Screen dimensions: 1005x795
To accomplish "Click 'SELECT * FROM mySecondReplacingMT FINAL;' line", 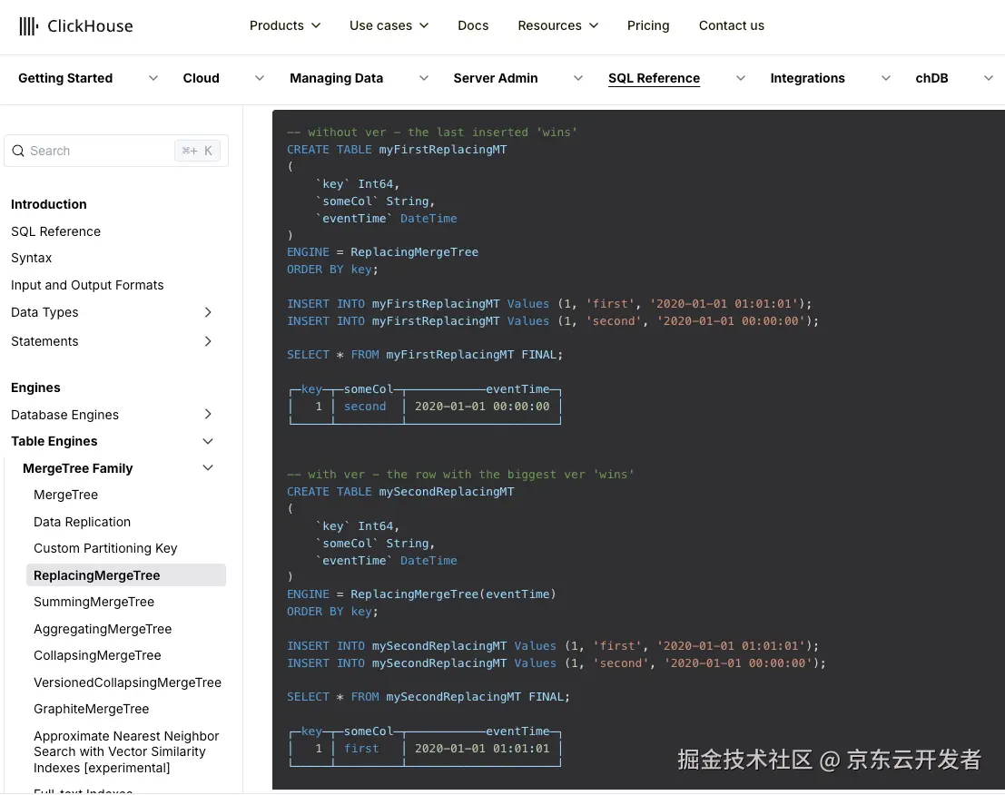I will (429, 696).
